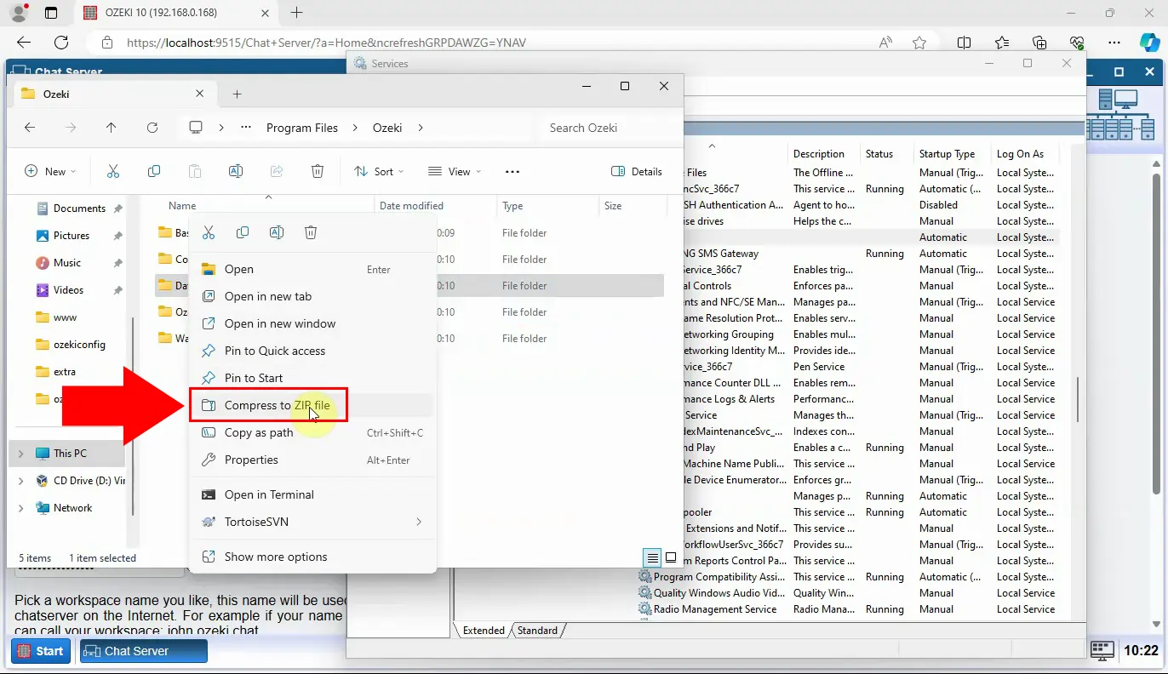Click the Ozeki Start button
The image size is (1168, 674).
(39, 651)
